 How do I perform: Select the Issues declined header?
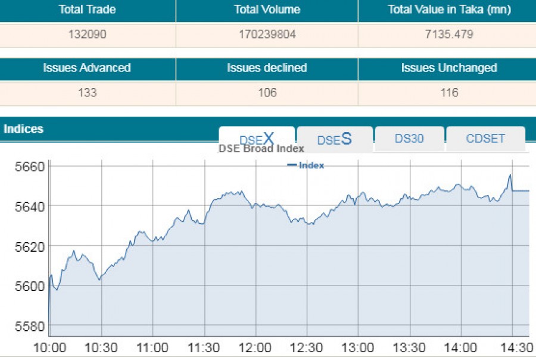267,68
